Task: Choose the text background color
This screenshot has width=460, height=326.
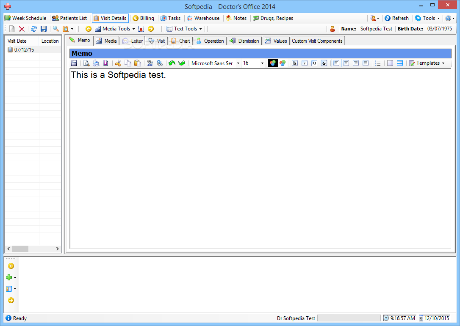Action: pos(283,63)
